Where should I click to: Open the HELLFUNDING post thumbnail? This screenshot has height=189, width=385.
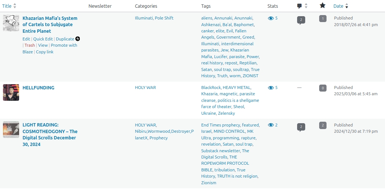coord(11,92)
